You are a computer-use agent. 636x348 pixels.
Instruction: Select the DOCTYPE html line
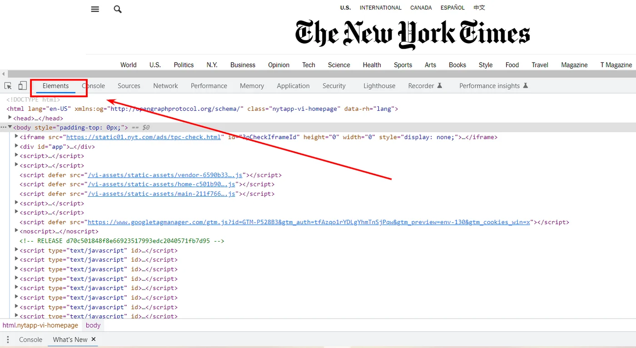(33, 99)
